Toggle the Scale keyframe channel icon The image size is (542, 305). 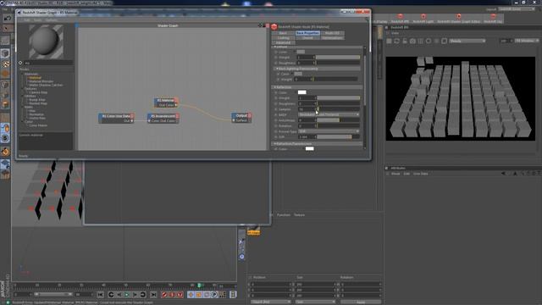click(x=198, y=295)
